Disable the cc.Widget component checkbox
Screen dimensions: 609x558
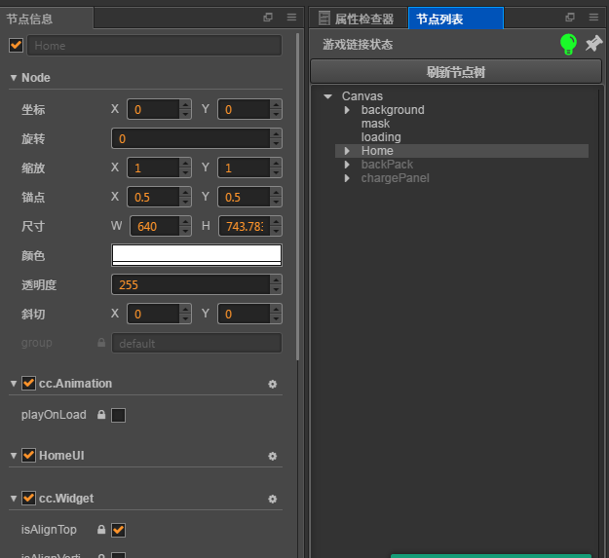pyautogui.click(x=28, y=498)
